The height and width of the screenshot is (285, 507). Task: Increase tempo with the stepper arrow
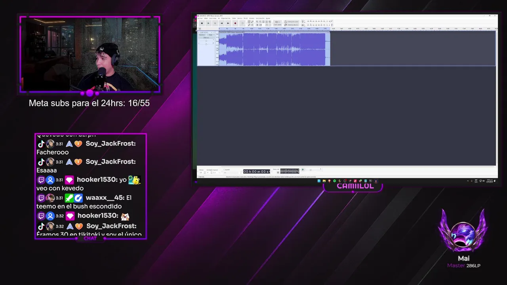[x=205, y=172]
